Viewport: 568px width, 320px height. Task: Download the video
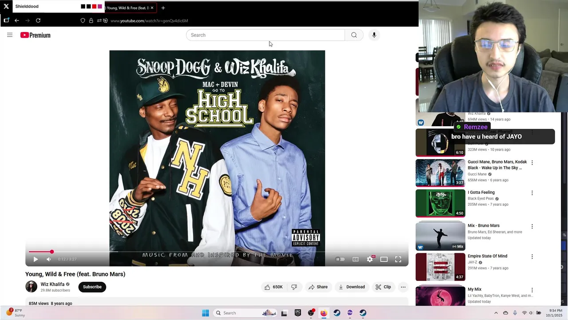tap(352, 287)
